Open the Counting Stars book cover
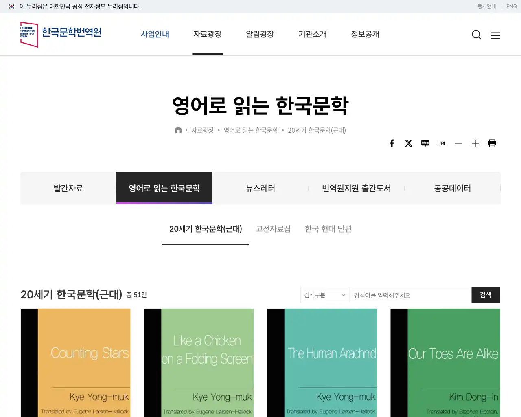The width and height of the screenshot is (521, 417). [76, 363]
